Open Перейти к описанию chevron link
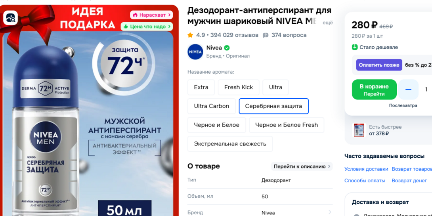This screenshot has width=432, height=216. click(302, 166)
